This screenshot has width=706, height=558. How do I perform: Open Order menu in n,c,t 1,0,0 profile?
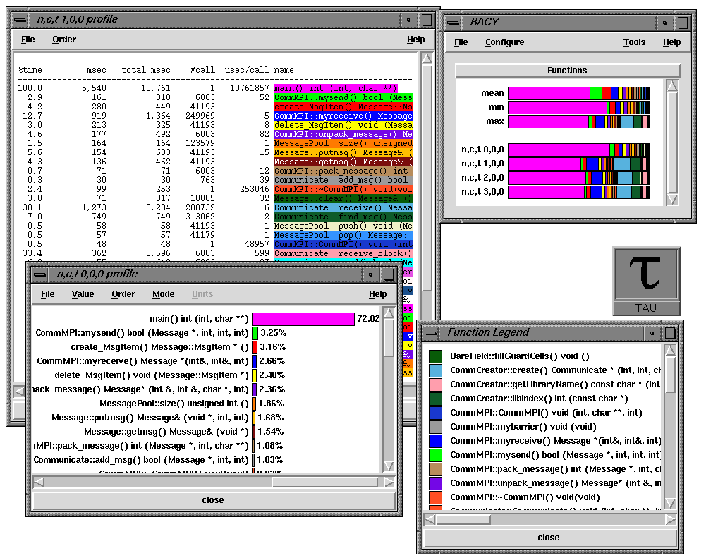tap(64, 40)
